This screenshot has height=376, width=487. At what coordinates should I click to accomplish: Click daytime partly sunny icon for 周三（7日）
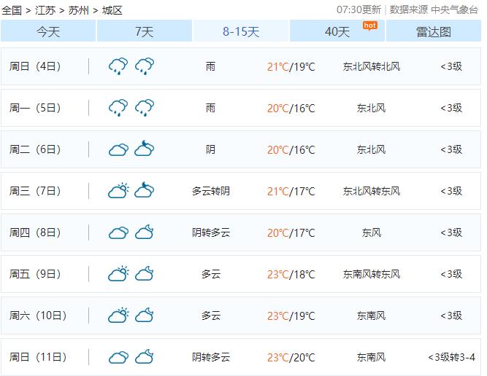click(x=118, y=190)
